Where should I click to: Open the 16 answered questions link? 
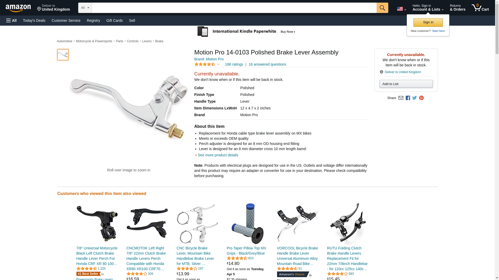click(267, 64)
